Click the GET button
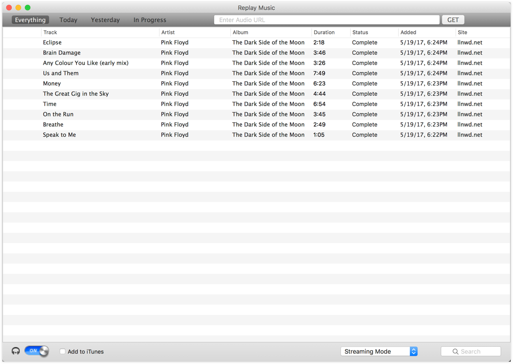This screenshot has height=364, width=513. (x=453, y=20)
